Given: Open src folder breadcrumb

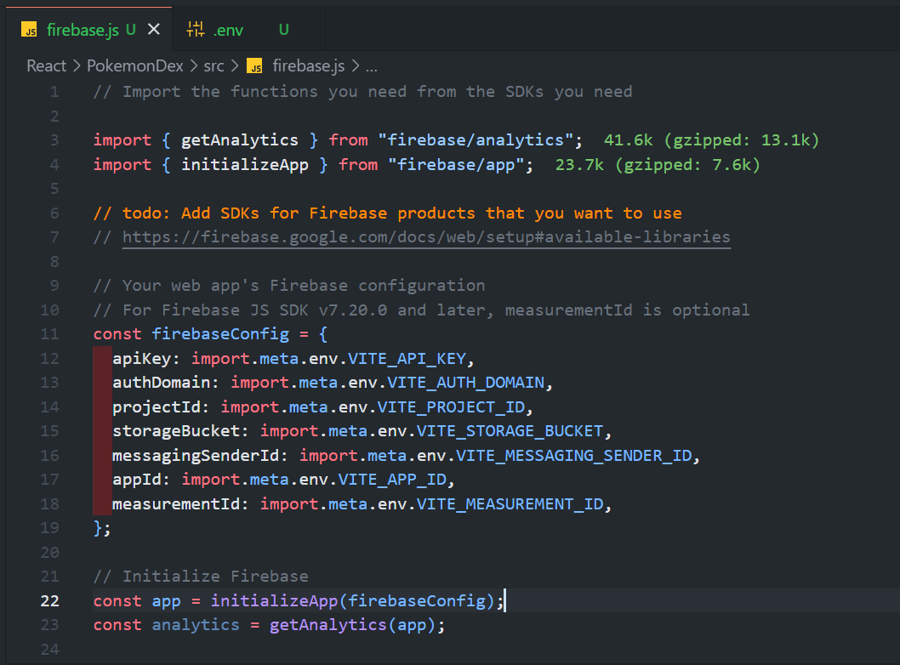Looking at the screenshot, I should point(214,66).
